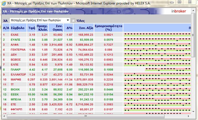Select the ΒΙΟΧΚ symbol
Viewport: 198px width, 120px height.
coord(15,89)
